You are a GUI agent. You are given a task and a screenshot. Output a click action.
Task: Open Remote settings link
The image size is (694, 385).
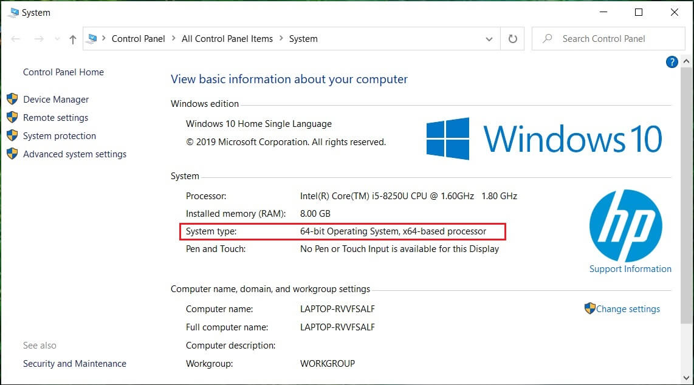[55, 118]
